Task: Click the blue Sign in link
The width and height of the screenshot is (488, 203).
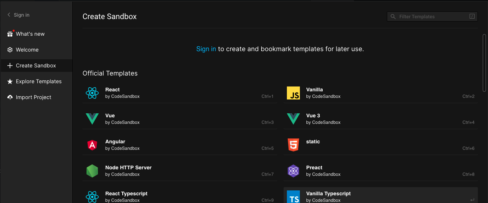Action: click(206, 49)
